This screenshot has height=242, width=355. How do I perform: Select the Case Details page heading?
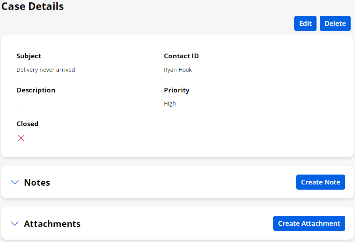click(x=33, y=6)
